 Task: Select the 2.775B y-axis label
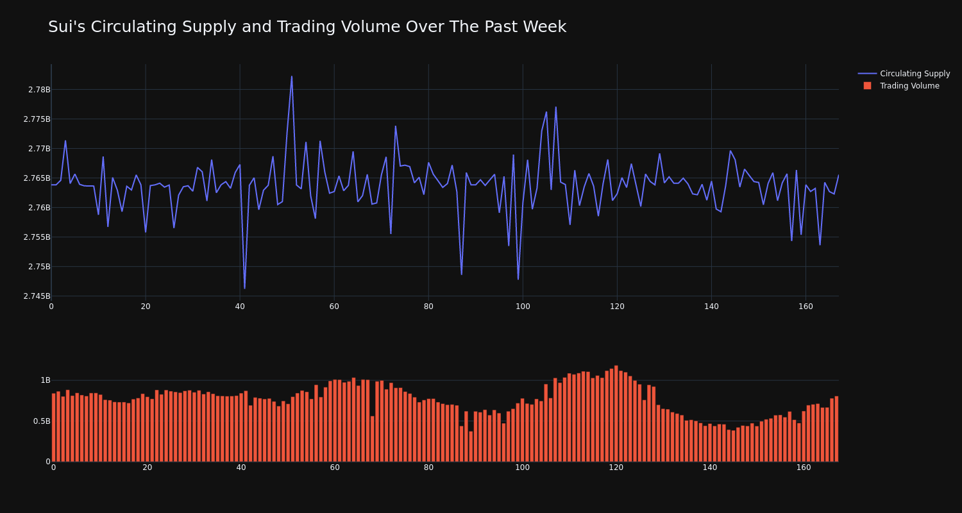tap(37, 119)
